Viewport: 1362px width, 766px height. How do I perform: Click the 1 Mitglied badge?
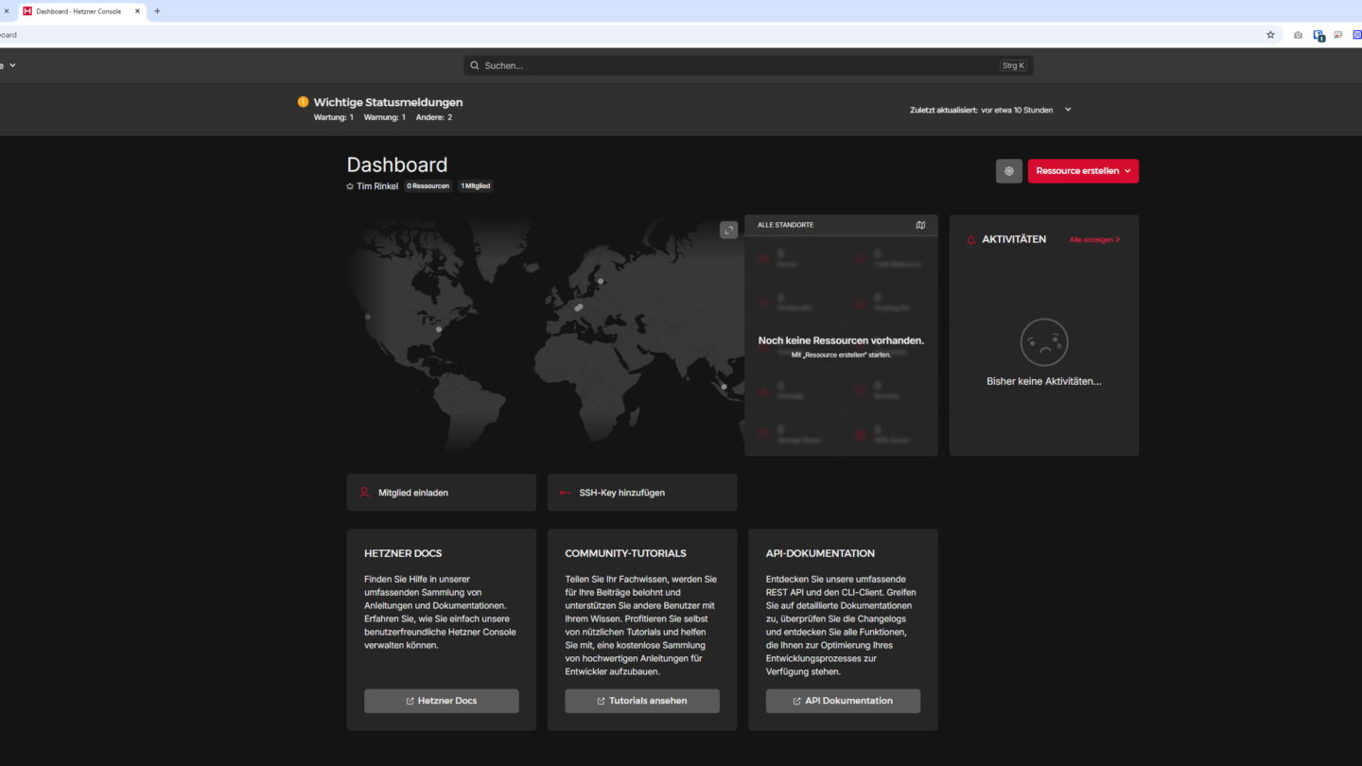point(476,186)
